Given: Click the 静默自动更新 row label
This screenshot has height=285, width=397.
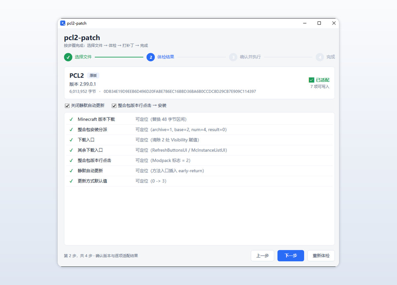Looking at the screenshot, I should [90, 171].
